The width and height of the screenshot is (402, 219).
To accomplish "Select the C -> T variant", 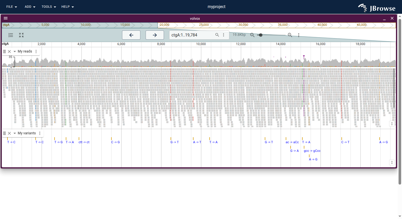I will pos(345,142).
